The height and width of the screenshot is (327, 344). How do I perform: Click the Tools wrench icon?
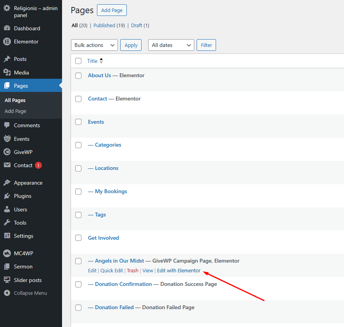(x=7, y=223)
